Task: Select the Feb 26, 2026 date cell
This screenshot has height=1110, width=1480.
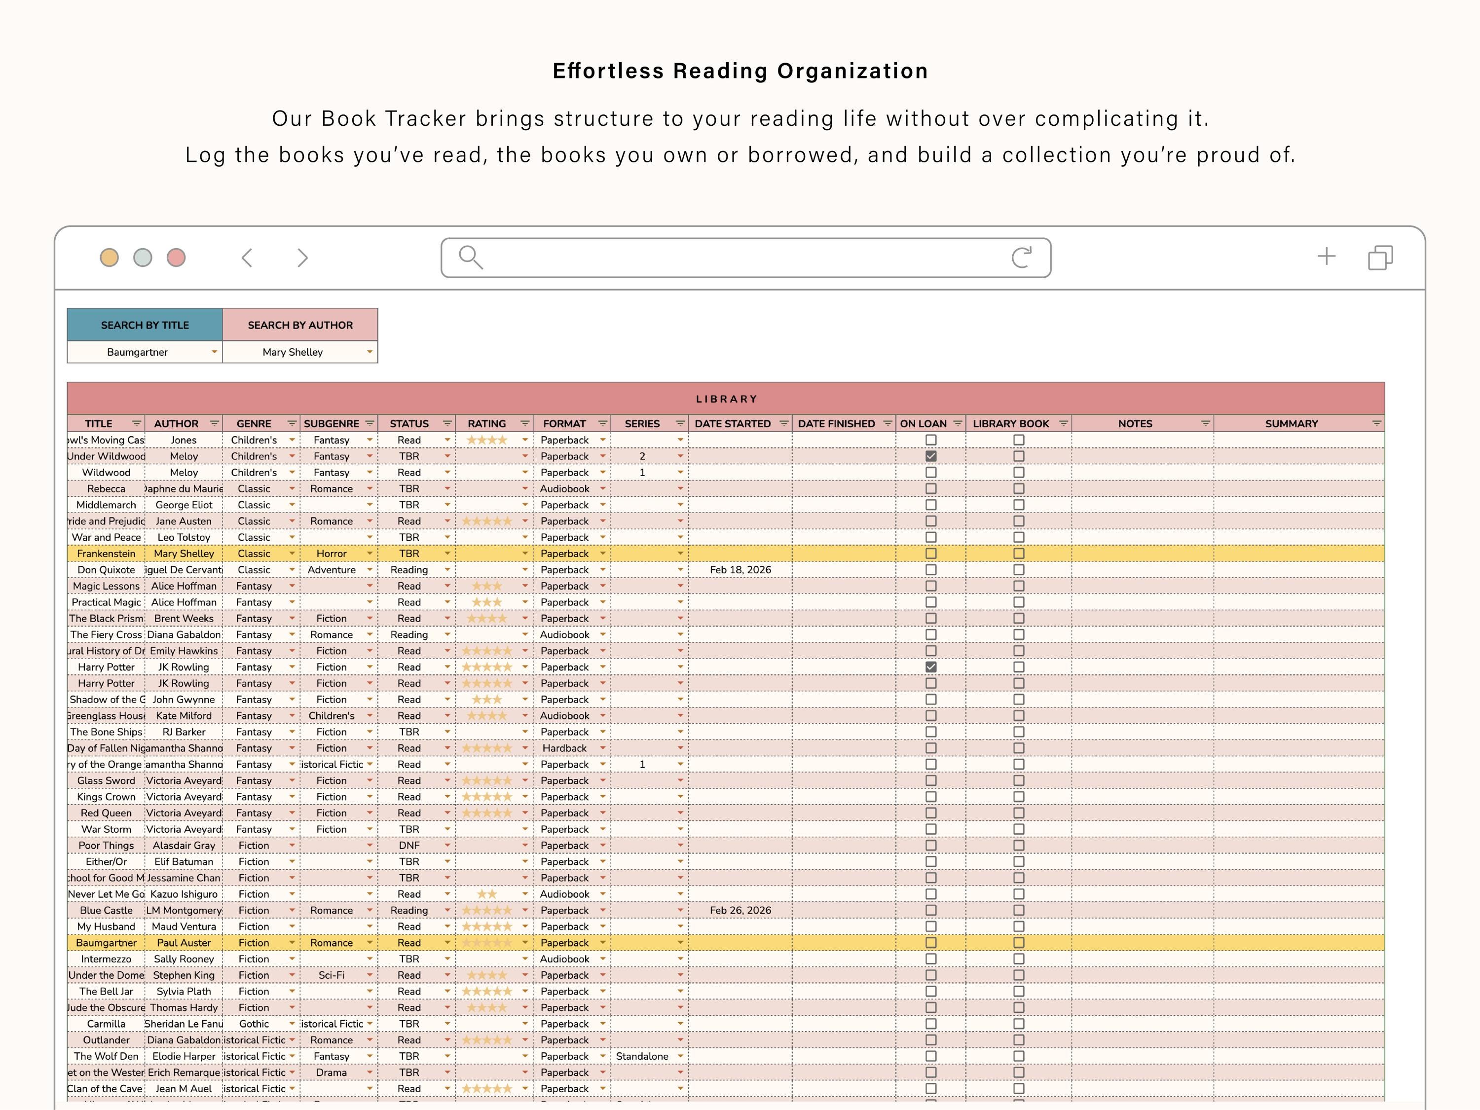Action: point(740,911)
